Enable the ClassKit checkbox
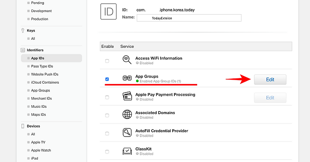310x162 pixels. click(x=107, y=152)
